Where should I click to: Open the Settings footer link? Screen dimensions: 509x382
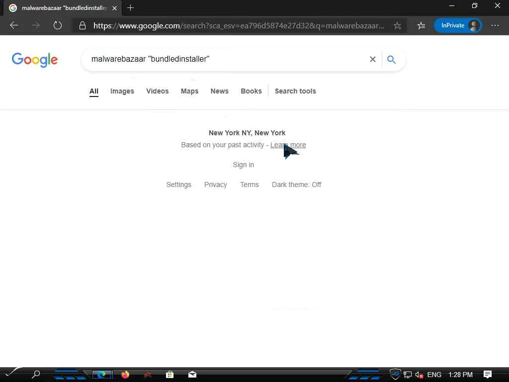point(179,185)
